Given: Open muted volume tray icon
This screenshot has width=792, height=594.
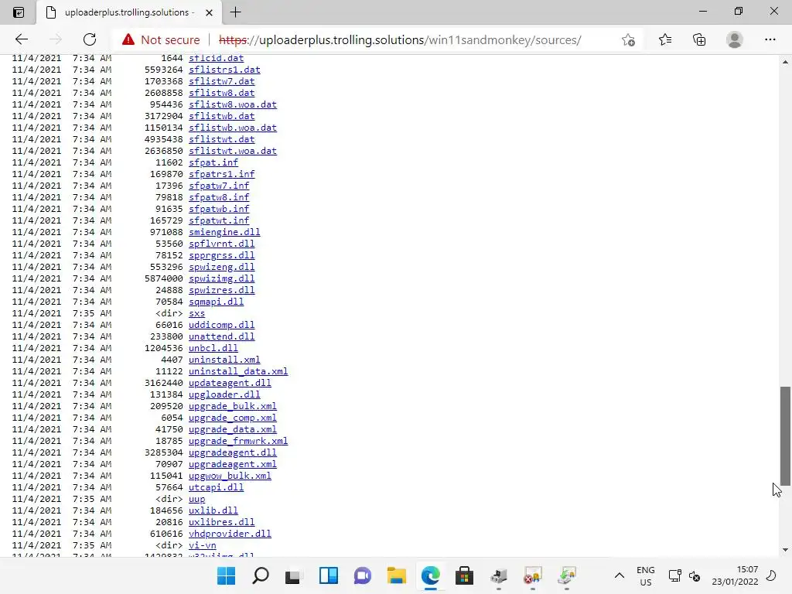Looking at the screenshot, I should (695, 575).
